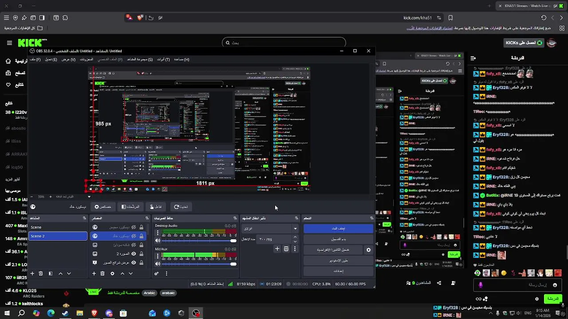The width and height of the screenshot is (568, 319).
Task: Delete selected source with Sources trash icon
Action: coord(103,273)
